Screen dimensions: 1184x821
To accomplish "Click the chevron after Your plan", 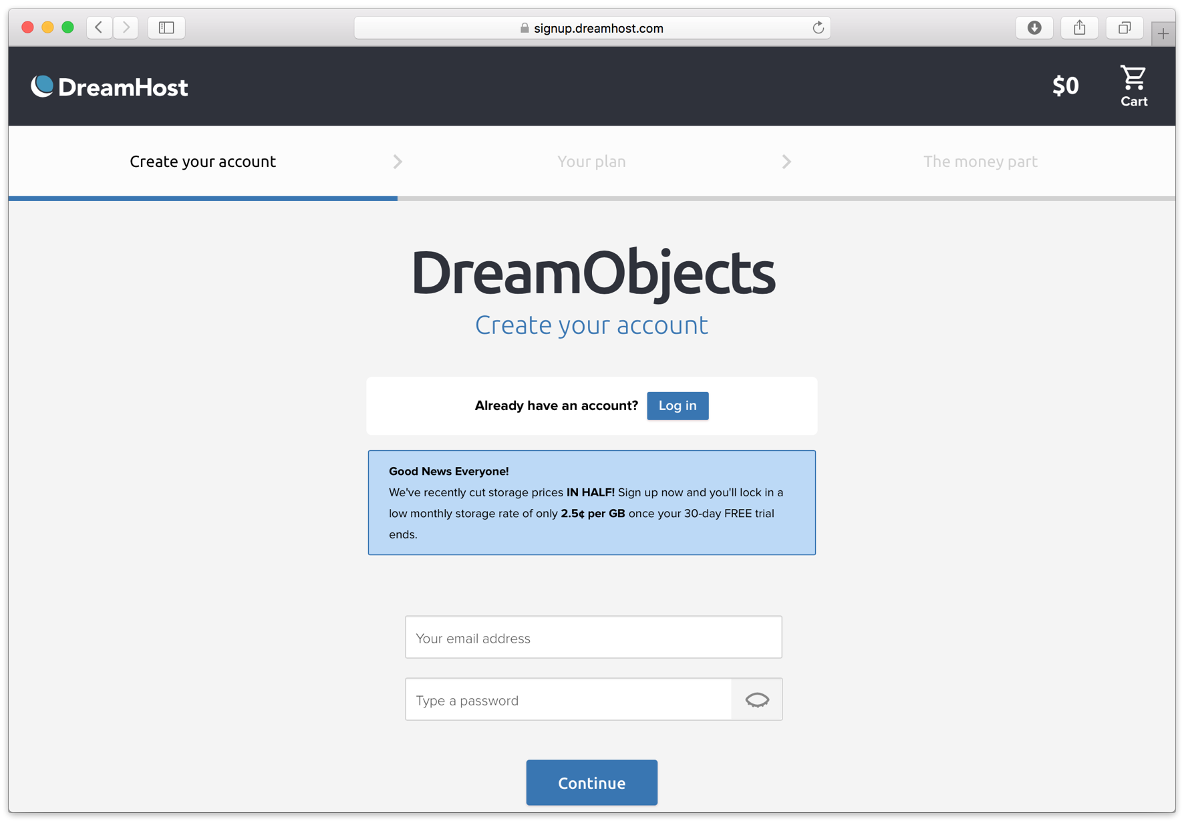I will [x=786, y=162].
